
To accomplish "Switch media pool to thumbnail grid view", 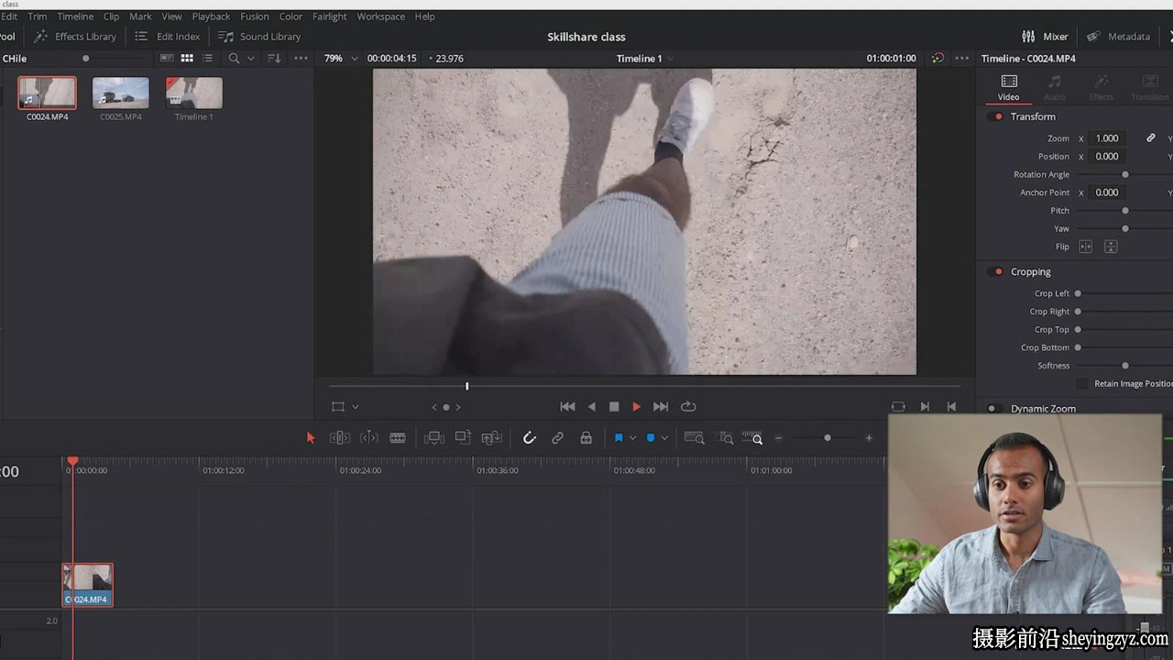I will coord(187,58).
